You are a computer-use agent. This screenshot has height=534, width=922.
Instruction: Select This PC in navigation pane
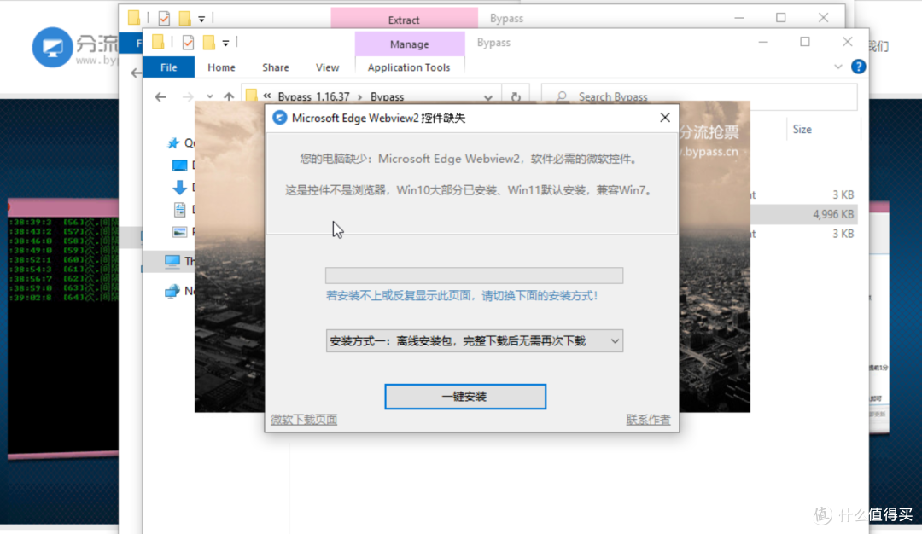click(172, 261)
